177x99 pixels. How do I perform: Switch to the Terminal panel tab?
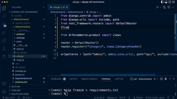106,79
